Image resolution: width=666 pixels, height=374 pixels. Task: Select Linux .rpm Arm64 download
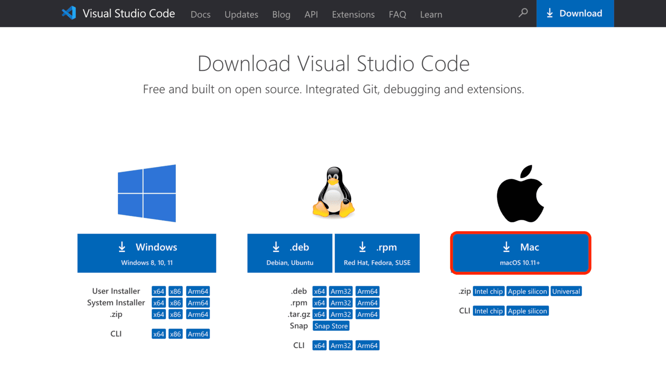tap(367, 303)
